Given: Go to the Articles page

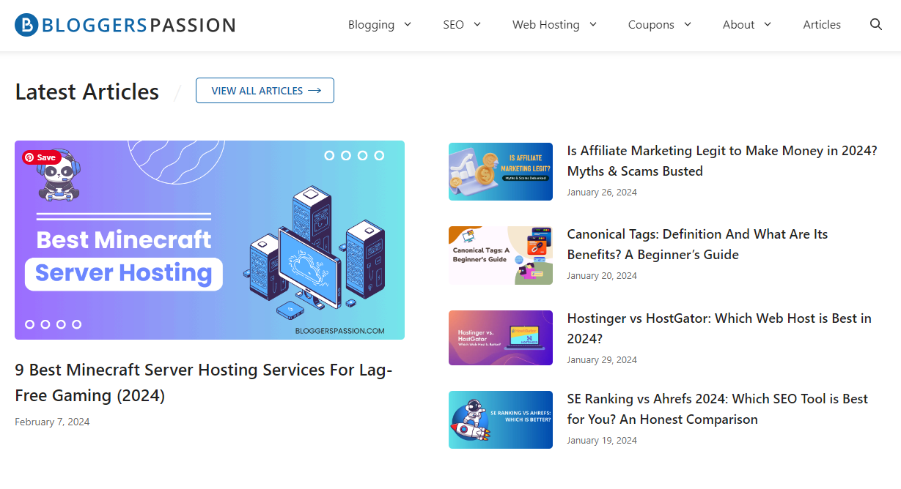Looking at the screenshot, I should pyautogui.click(x=821, y=25).
